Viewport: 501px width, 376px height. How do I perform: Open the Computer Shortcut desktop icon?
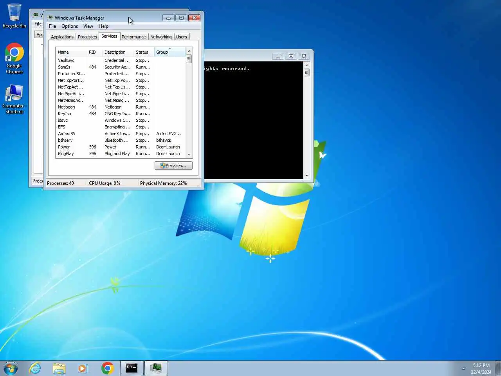pos(14,99)
